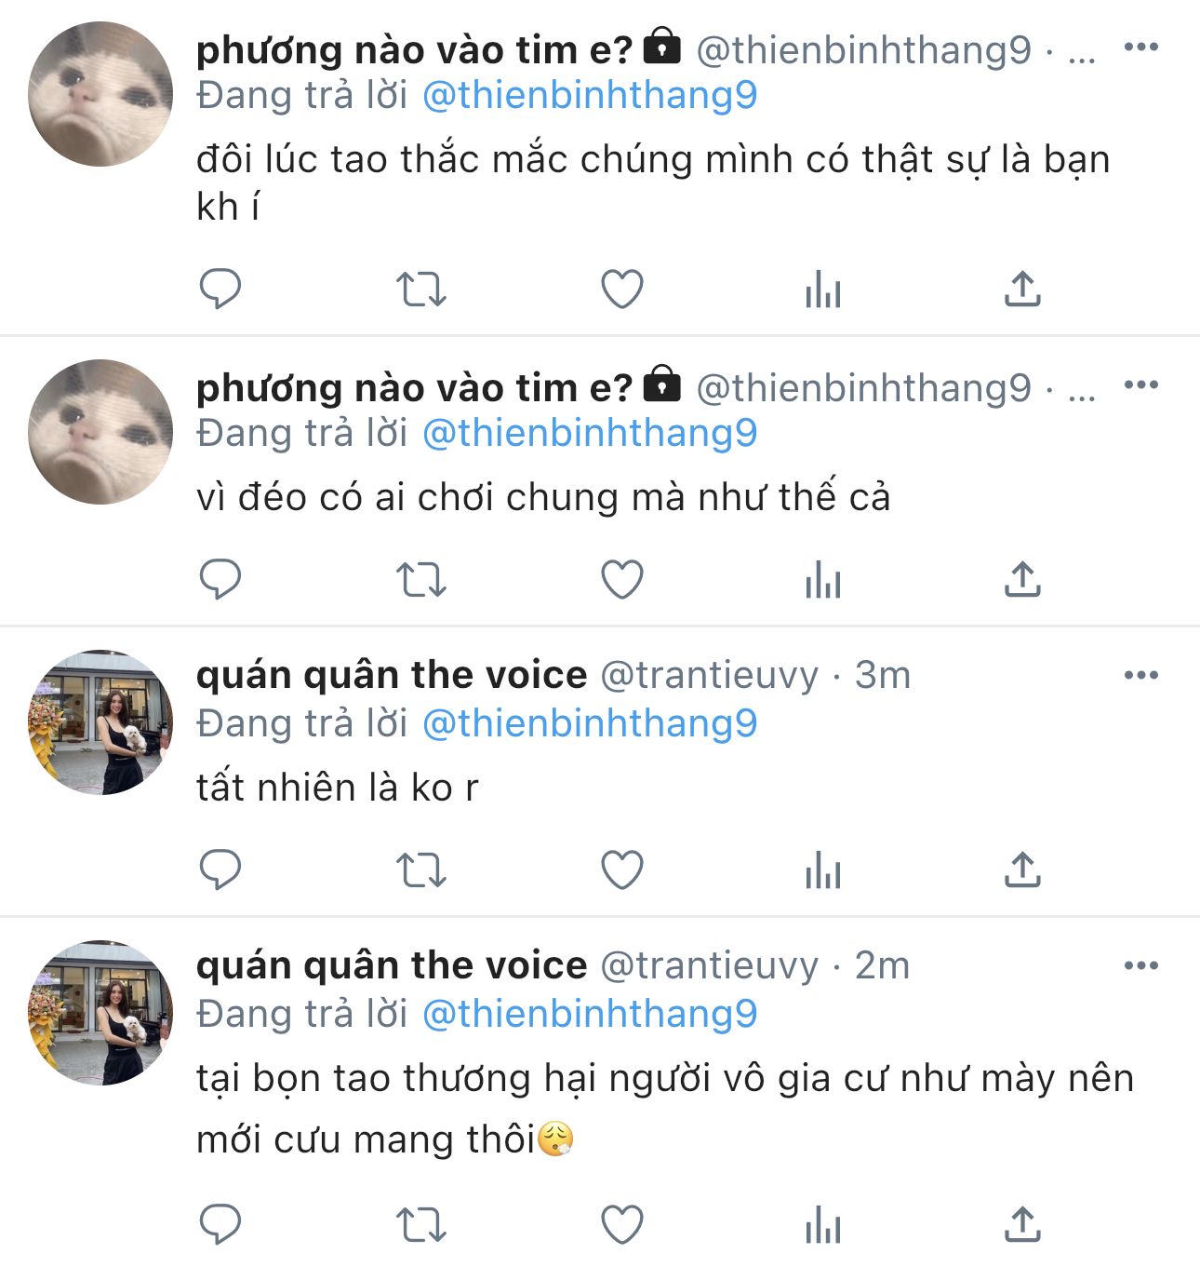View analytics for "tất nhiên là ko r" tweet
This screenshot has width=1200, height=1267.
(823, 869)
